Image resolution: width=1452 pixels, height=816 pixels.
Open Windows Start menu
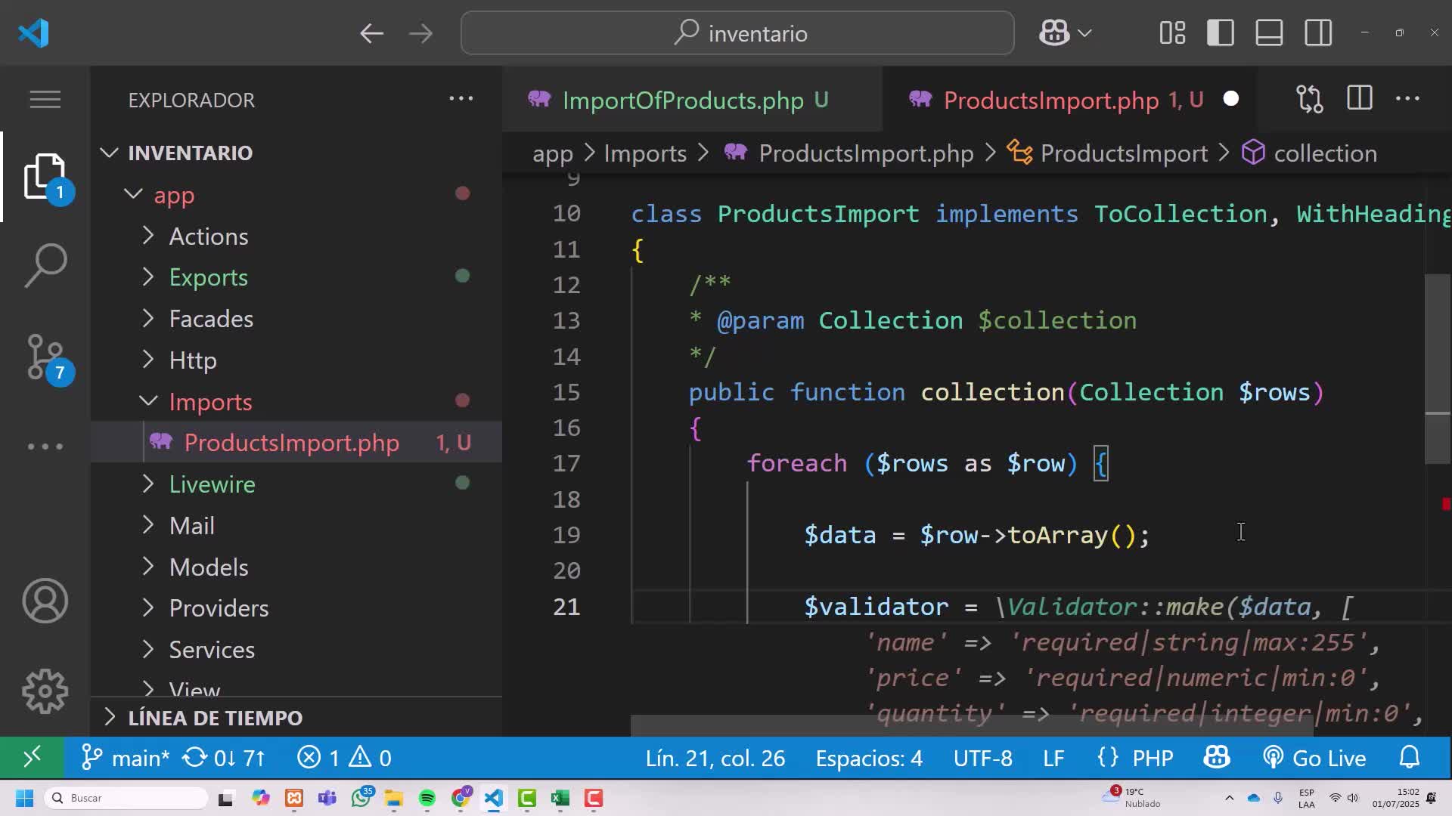pos(24,798)
